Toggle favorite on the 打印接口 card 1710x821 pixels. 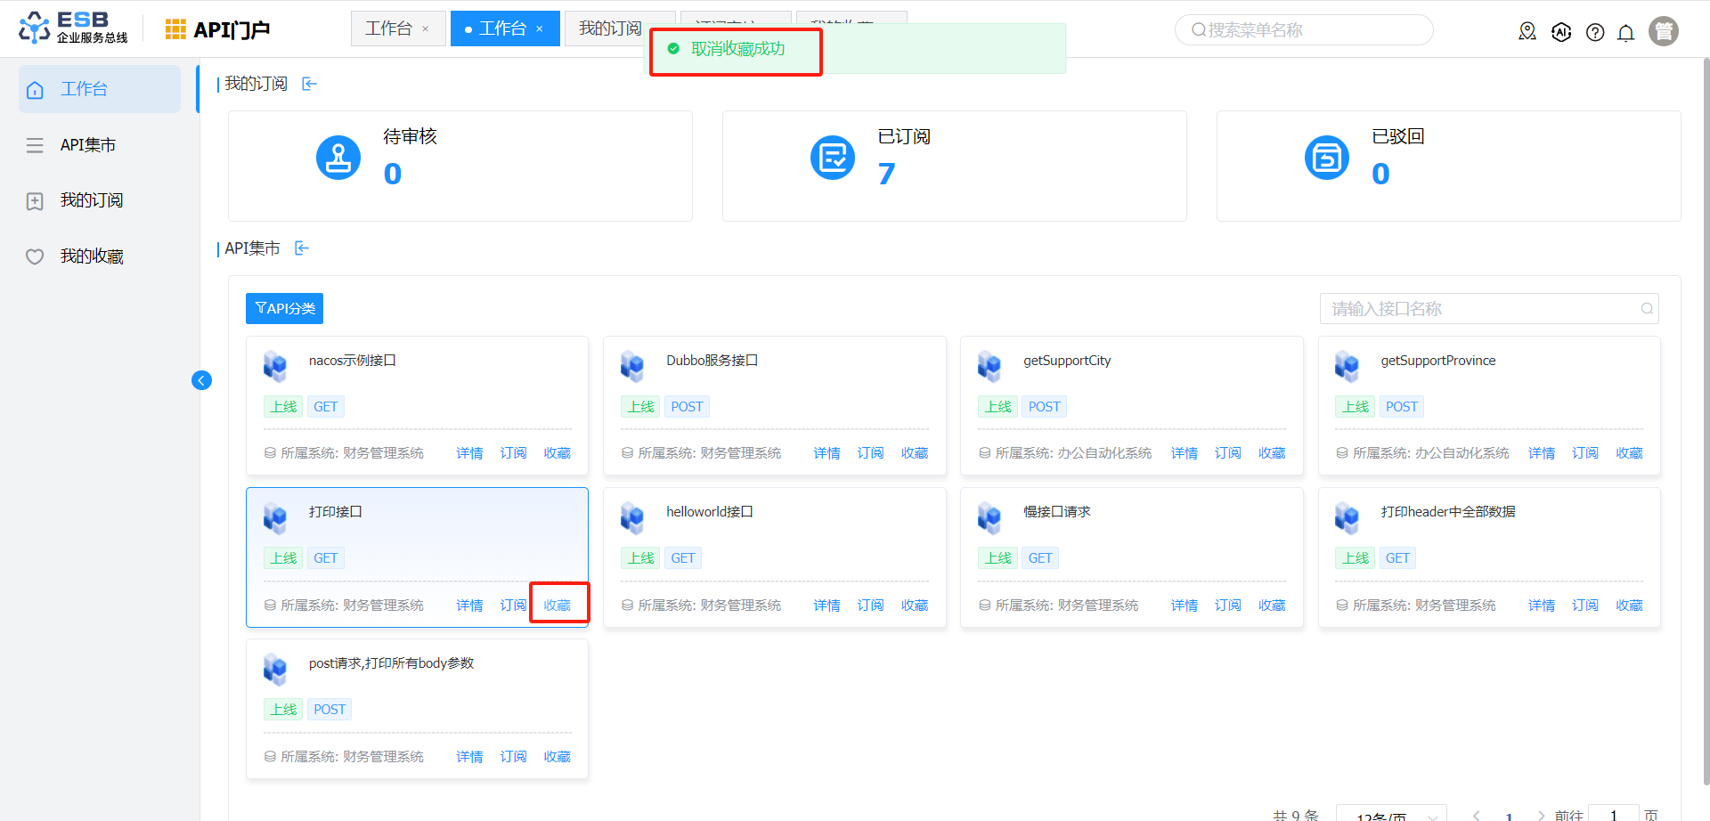point(558,606)
